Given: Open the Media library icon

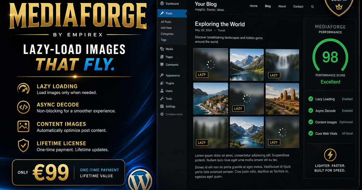Looking at the screenshot, I should [x=162, y=49].
